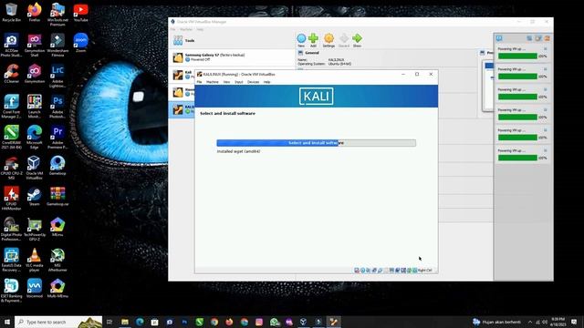Viewport: 584px width, 328px height.
Task: Open Task View on the taskbar
Action: pyautogui.click(x=109, y=322)
